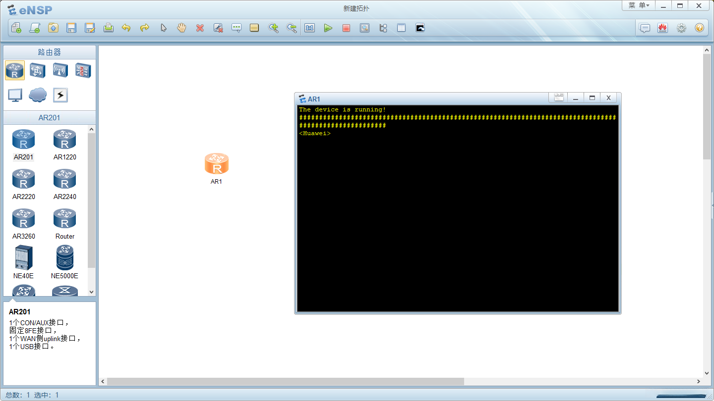Select the text note tool
The width and height of the screenshot is (714, 401).
coord(237,28)
